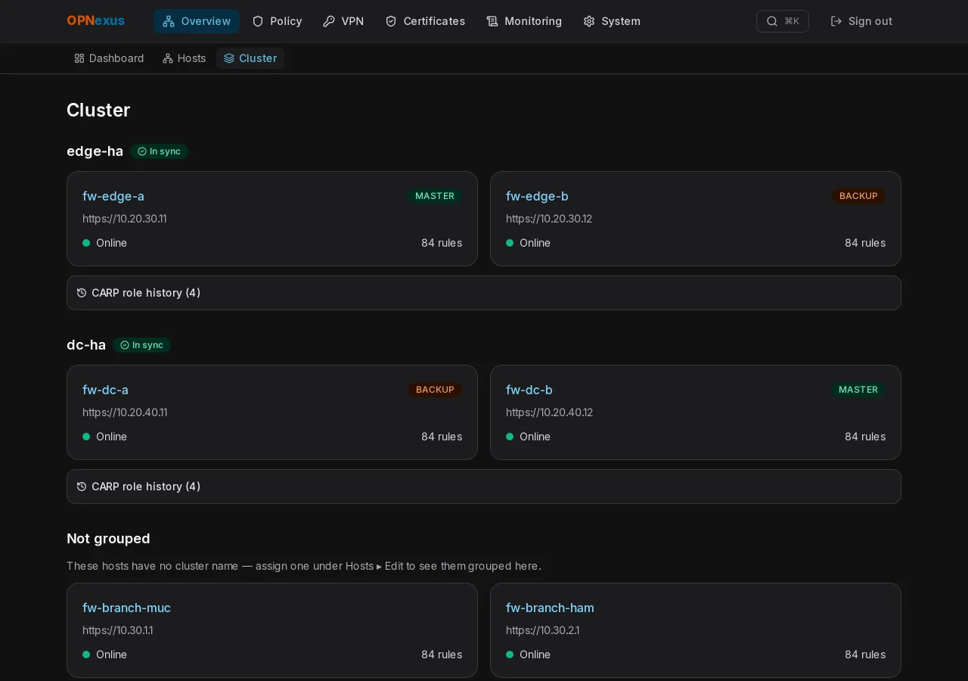968x681 pixels.
Task: Click Online status of fw-branch-muc
Action: click(x=105, y=655)
